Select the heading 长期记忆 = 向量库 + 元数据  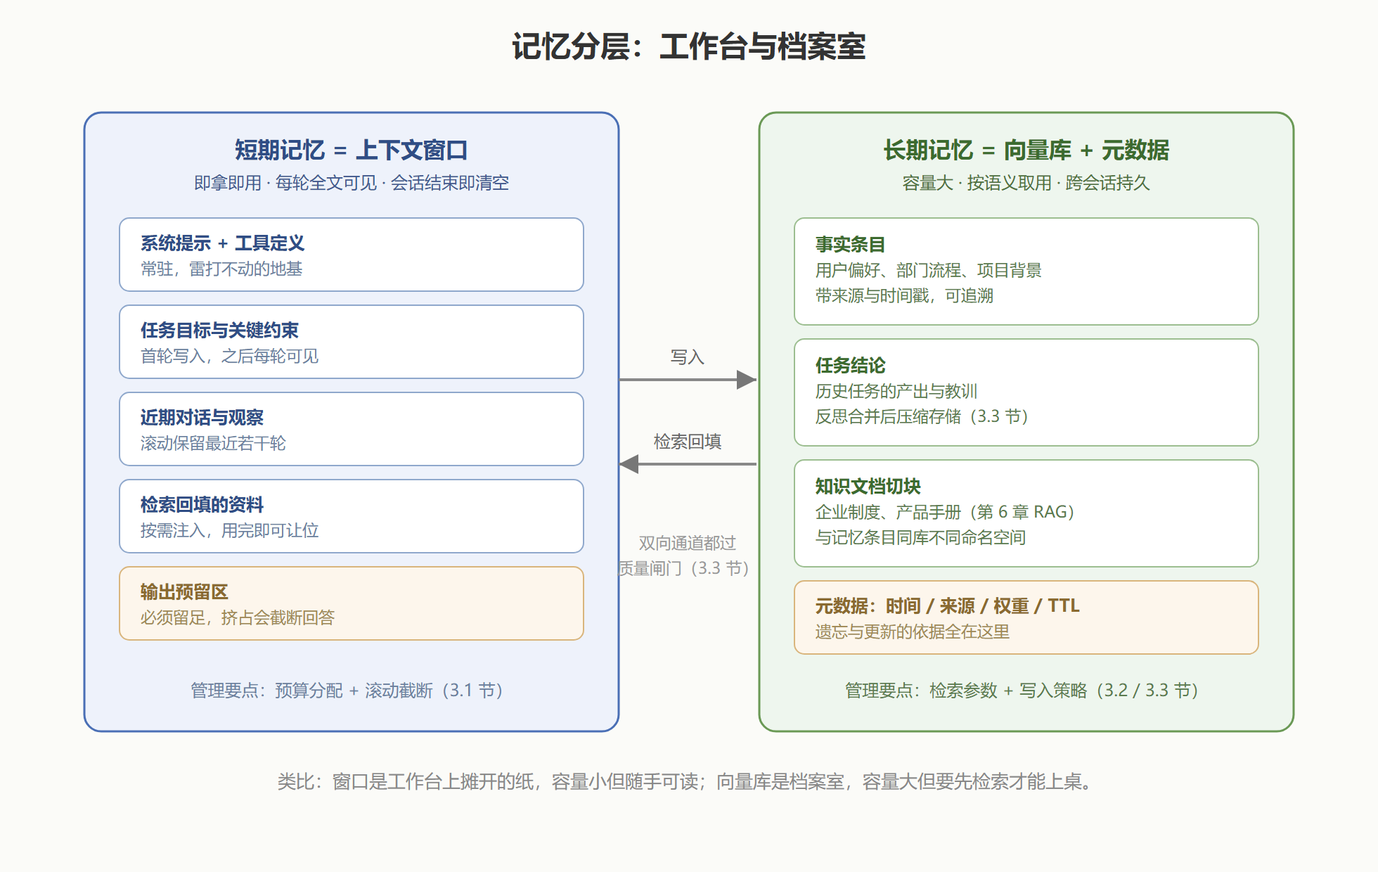click(x=1026, y=150)
